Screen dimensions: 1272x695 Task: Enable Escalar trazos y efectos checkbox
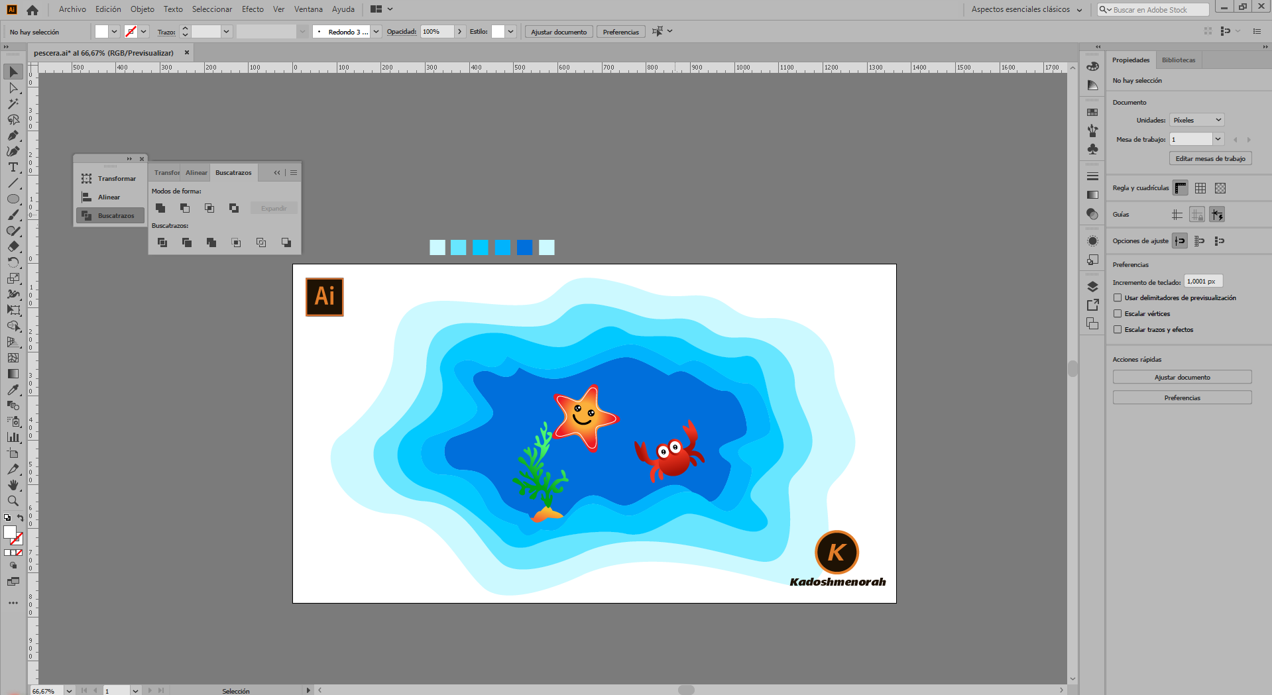pyautogui.click(x=1118, y=329)
